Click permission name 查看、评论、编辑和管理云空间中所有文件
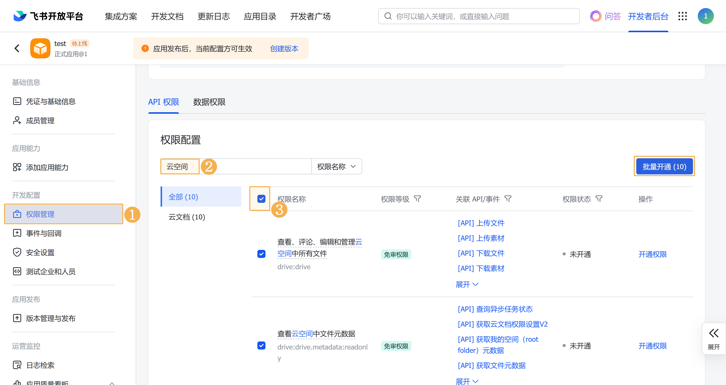This screenshot has width=726, height=385. pyautogui.click(x=319, y=248)
